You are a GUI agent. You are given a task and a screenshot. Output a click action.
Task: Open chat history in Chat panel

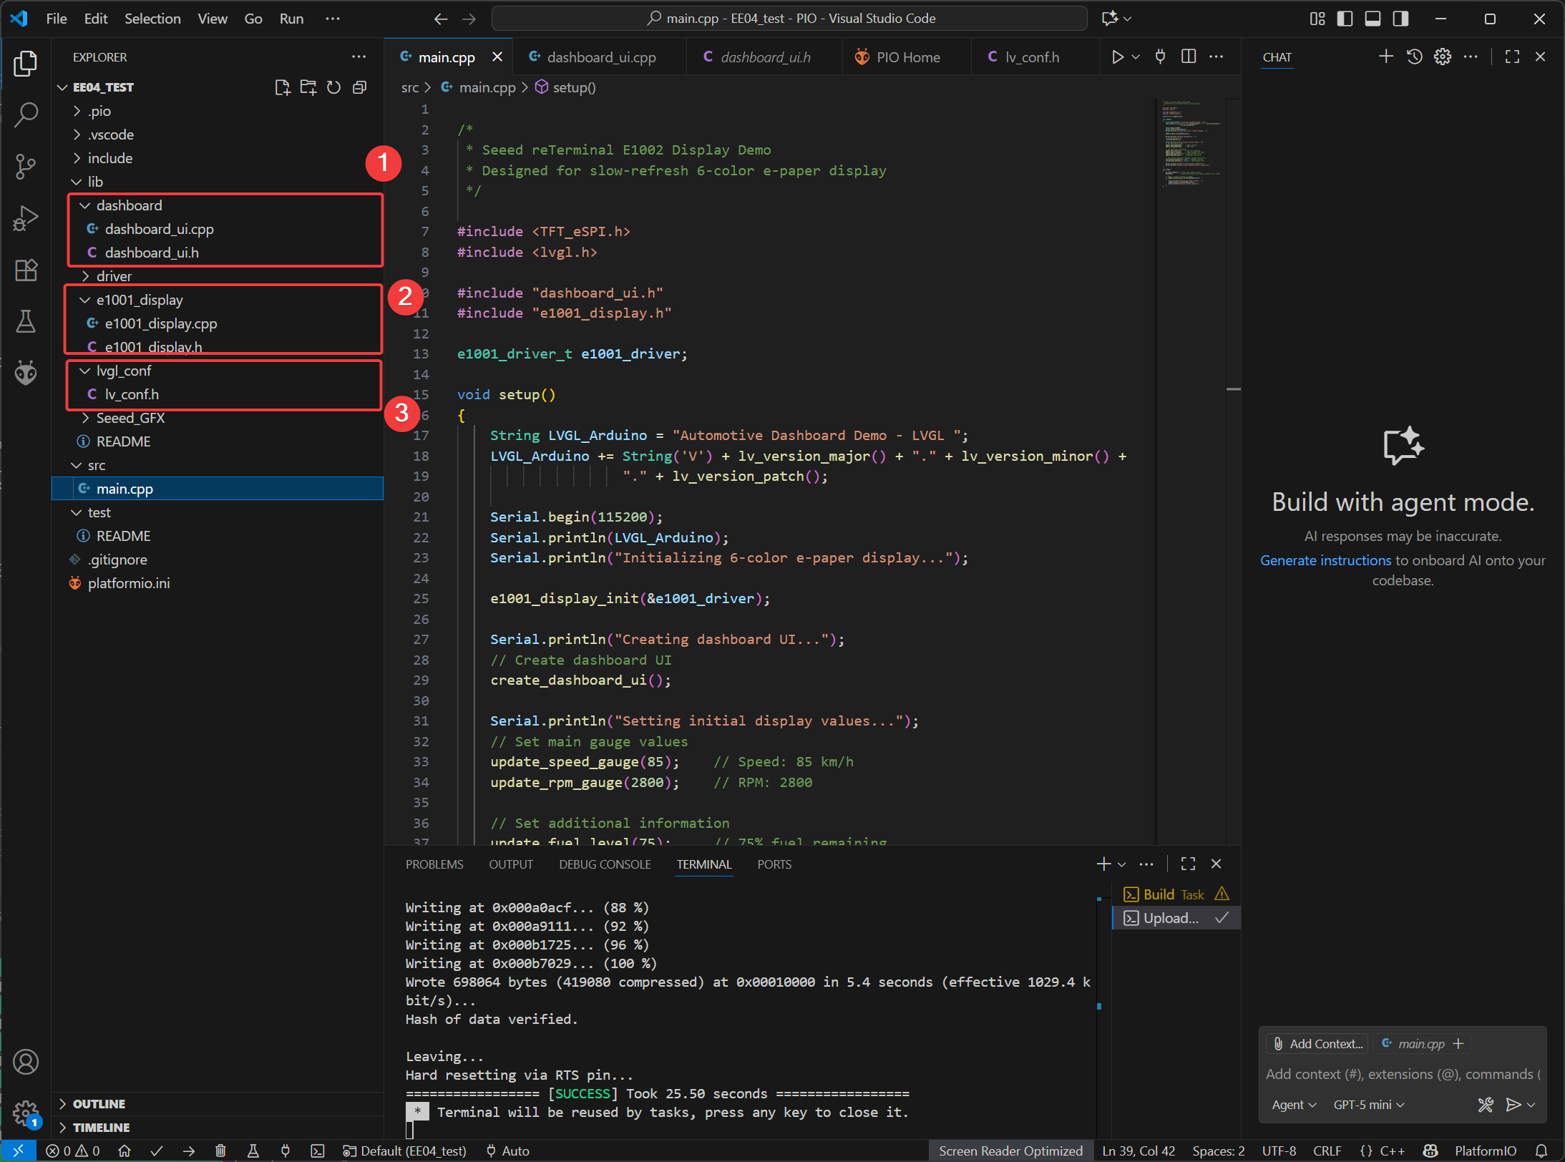pos(1414,57)
